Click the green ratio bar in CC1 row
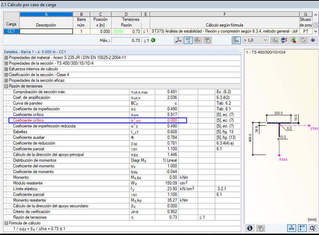 point(118,31)
